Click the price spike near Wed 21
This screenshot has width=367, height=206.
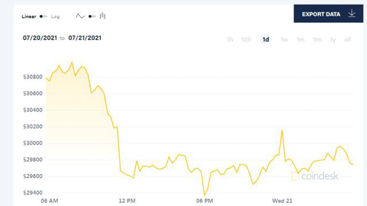[x=282, y=130]
